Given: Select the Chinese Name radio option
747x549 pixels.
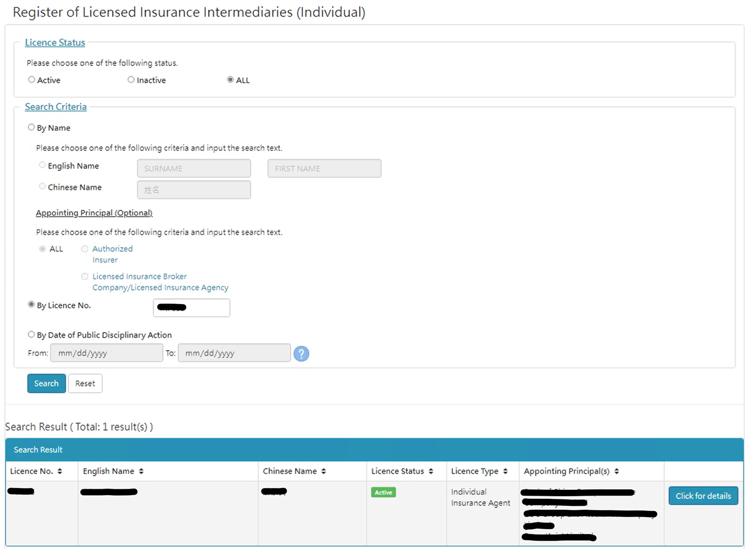Looking at the screenshot, I should [x=42, y=187].
